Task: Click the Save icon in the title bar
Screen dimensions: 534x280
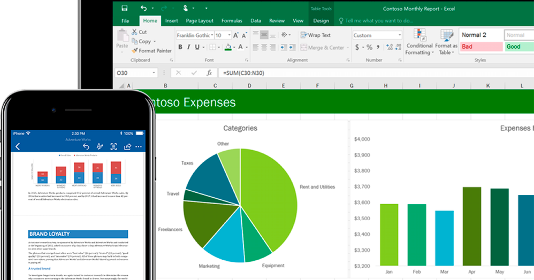Action: (125, 8)
